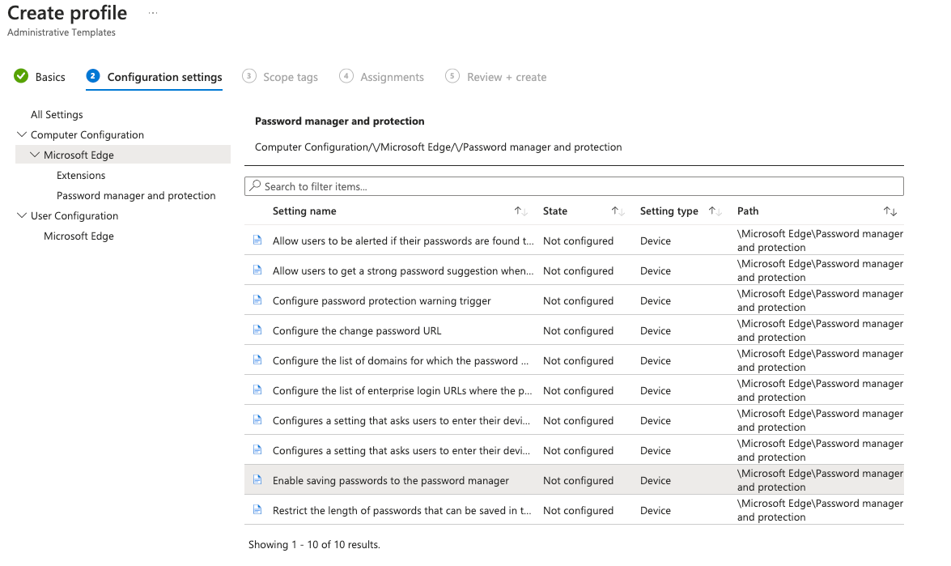Click the 'Showing 1 - 10 of 10 results.' text
Viewport: 951px width, 566px height.
314,545
